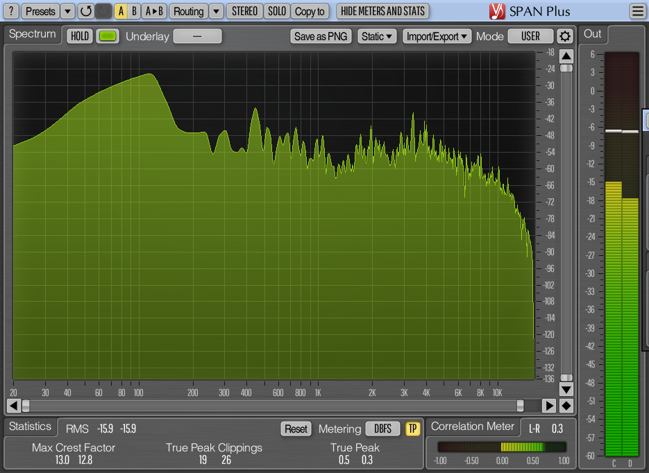Click the statistics Reset button
This screenshot has width=649, height=473.
296,429
